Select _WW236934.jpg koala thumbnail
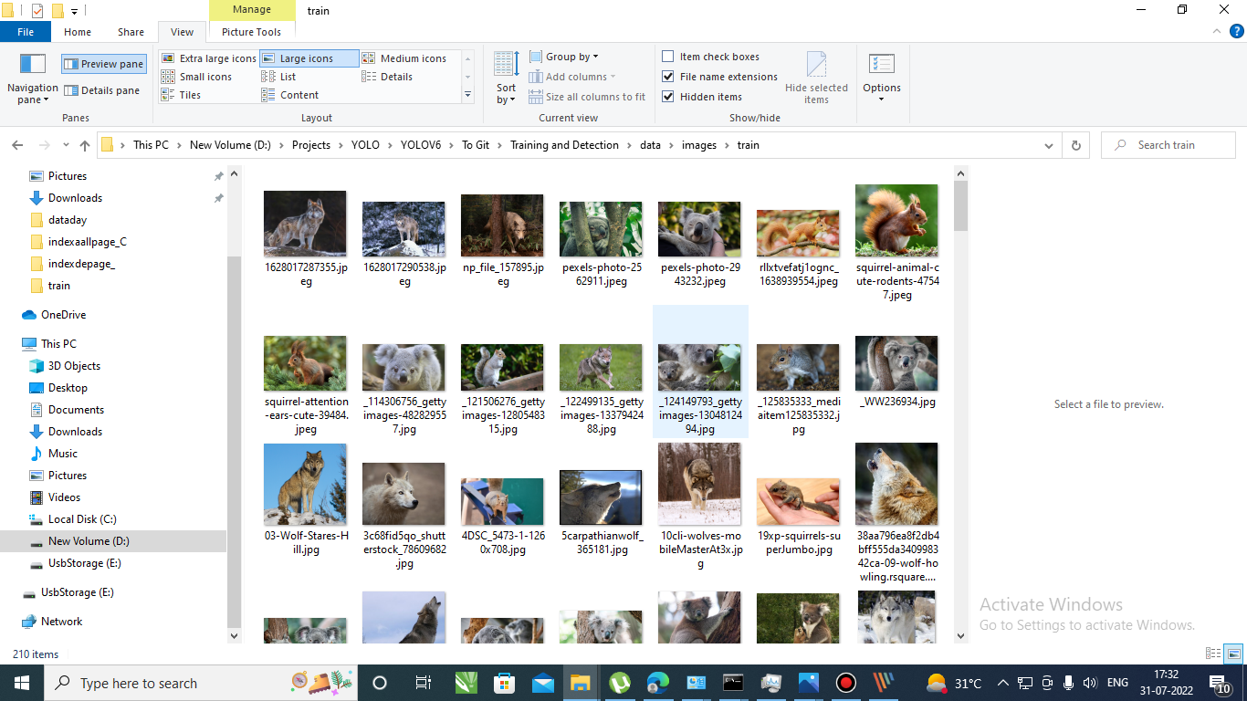Viewport: 1247px width, 701px height. tap(896, 363)
